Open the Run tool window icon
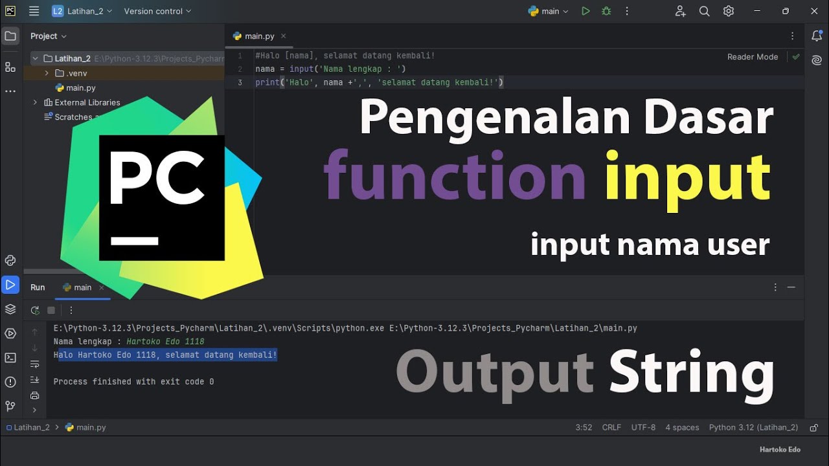The image size is (829, 466). click(10, 284)
